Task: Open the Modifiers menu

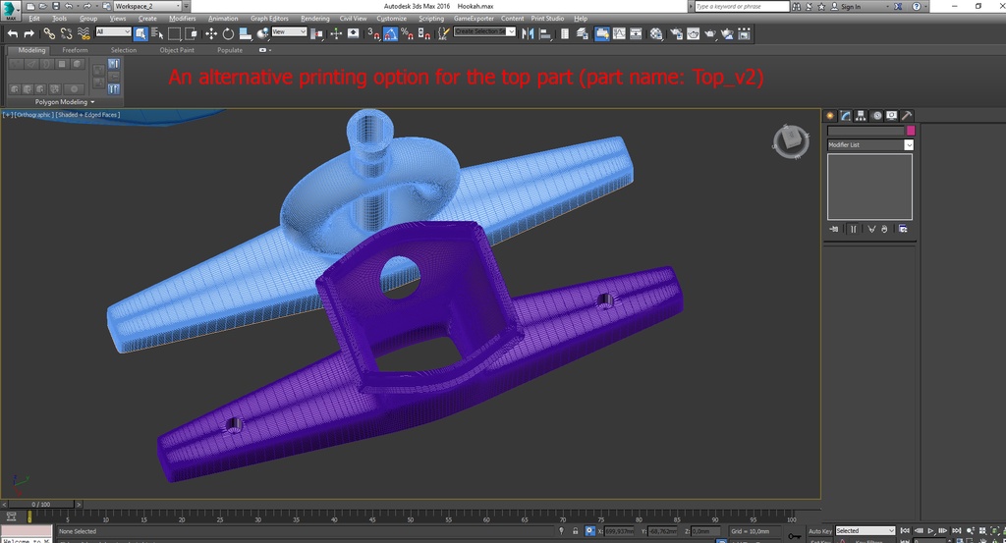Action: pyautogui.click(x=182, y=19)
